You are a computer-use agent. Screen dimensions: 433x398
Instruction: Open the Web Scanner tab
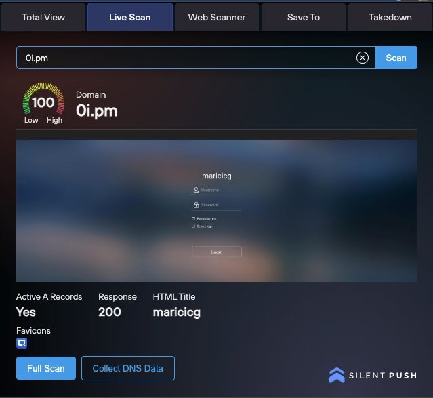coord(217,17)
